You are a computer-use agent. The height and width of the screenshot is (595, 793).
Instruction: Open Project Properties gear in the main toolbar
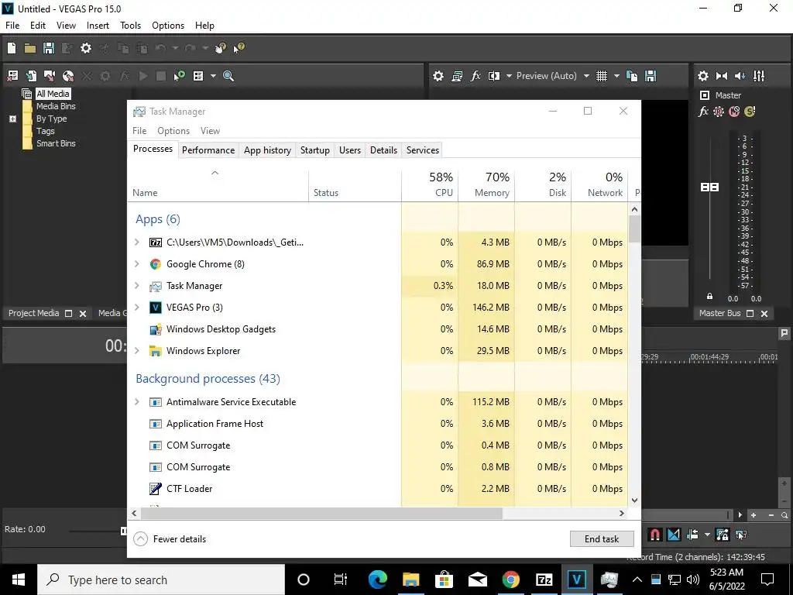click(x=86, y=48)
